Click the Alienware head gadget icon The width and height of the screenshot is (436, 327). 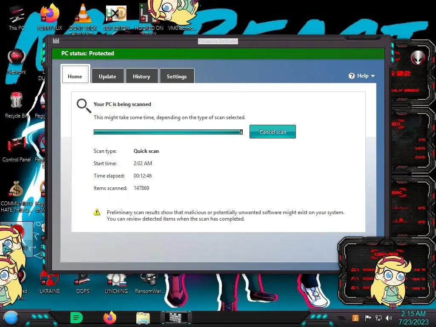point(418,58)
